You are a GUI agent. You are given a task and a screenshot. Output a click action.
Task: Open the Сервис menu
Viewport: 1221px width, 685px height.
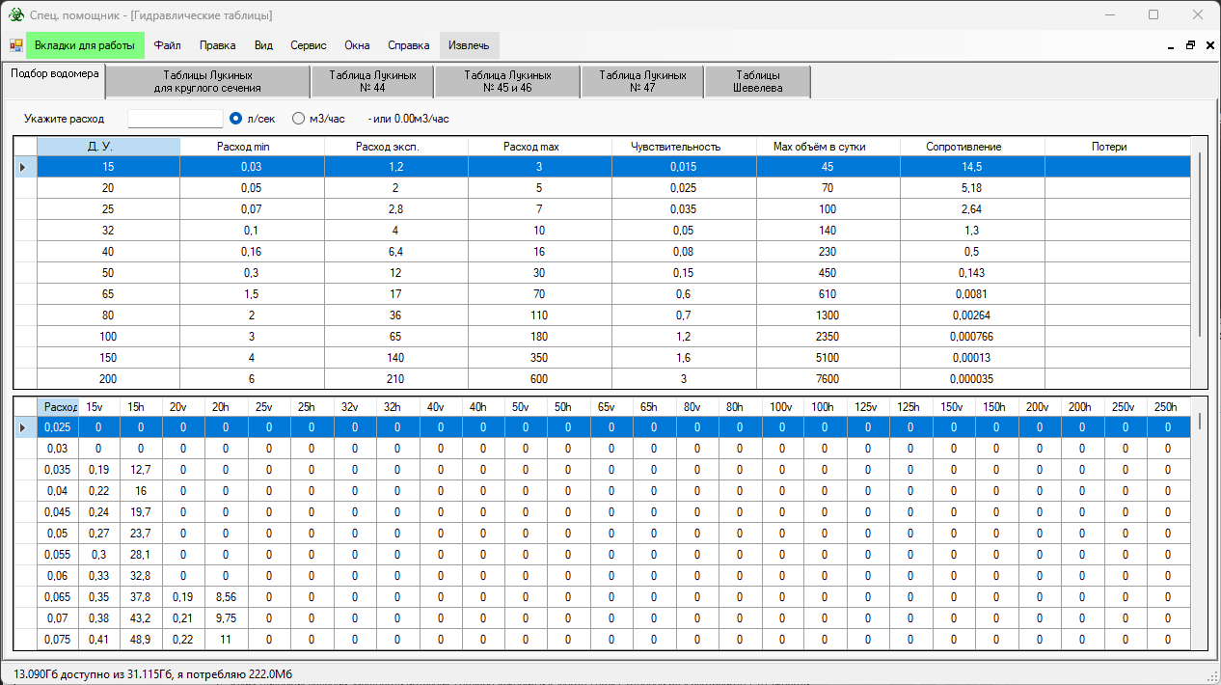pyautogui.click(x=308, y=45)
